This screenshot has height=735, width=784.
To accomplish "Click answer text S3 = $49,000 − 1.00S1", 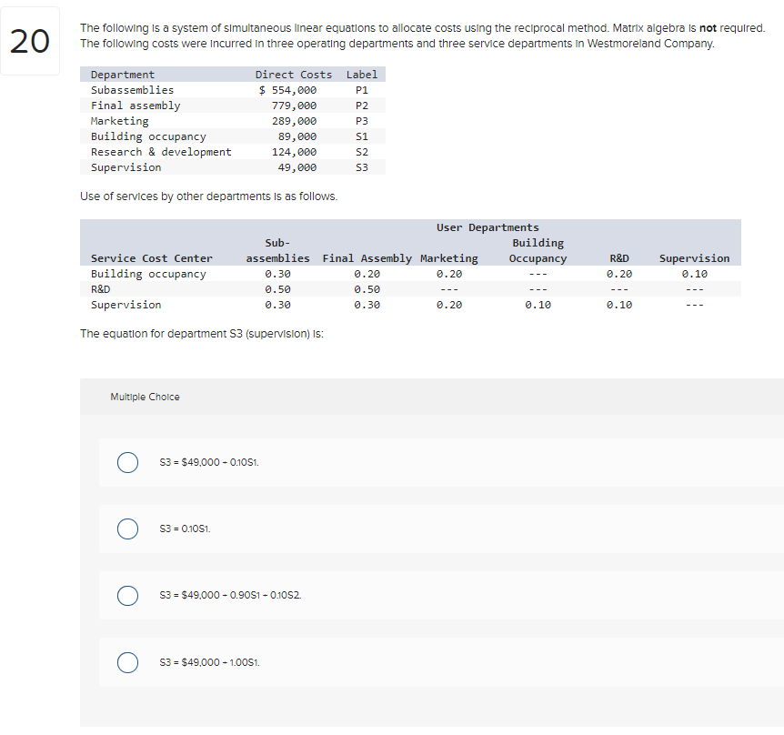I will click(209, 662).
